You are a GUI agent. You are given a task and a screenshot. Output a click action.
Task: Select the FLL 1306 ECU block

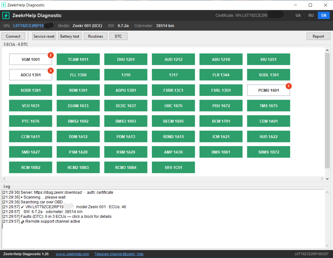point(78,75)
